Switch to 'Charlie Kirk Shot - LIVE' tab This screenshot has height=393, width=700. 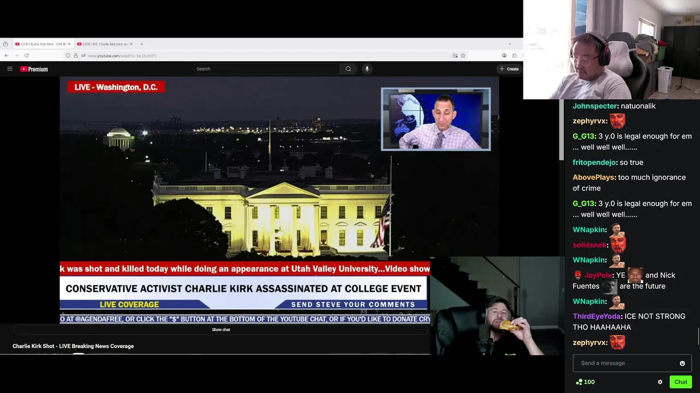point(43,44)
